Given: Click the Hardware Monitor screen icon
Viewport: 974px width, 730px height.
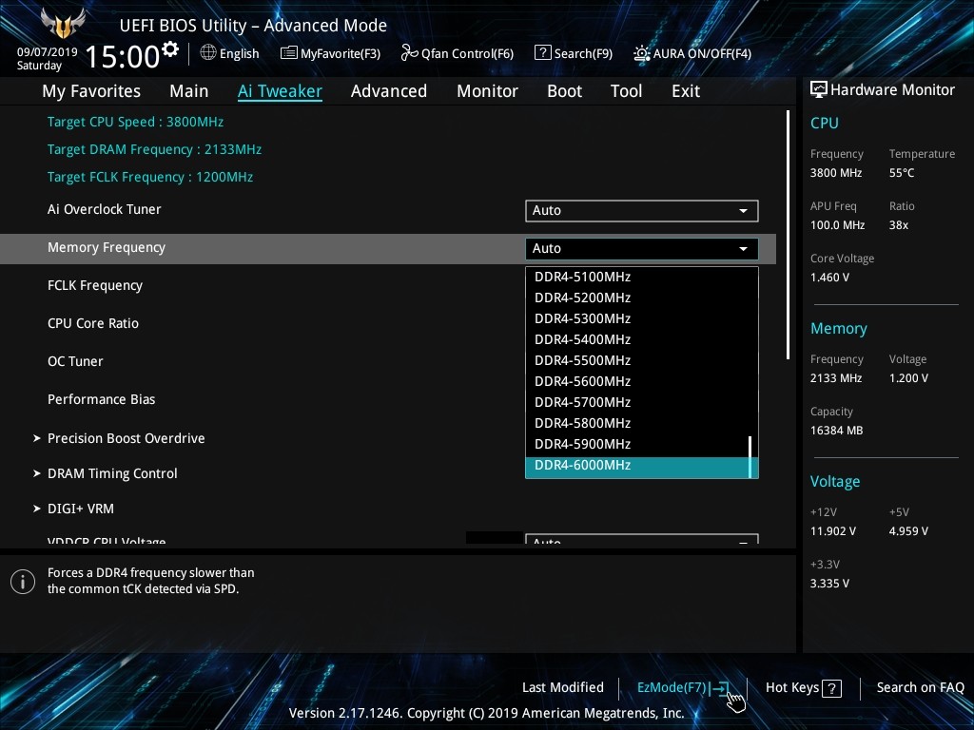Looking at the screenshot, I should point(818,90).
